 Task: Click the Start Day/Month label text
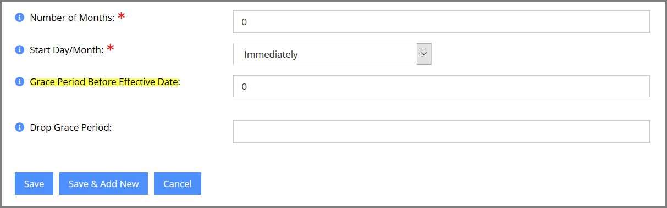tap(67, 49)
